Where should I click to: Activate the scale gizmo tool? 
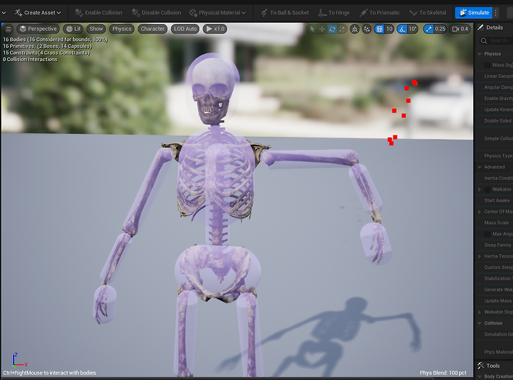pos(342,29)
